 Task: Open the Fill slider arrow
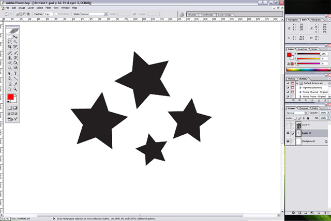coord(328,118)
